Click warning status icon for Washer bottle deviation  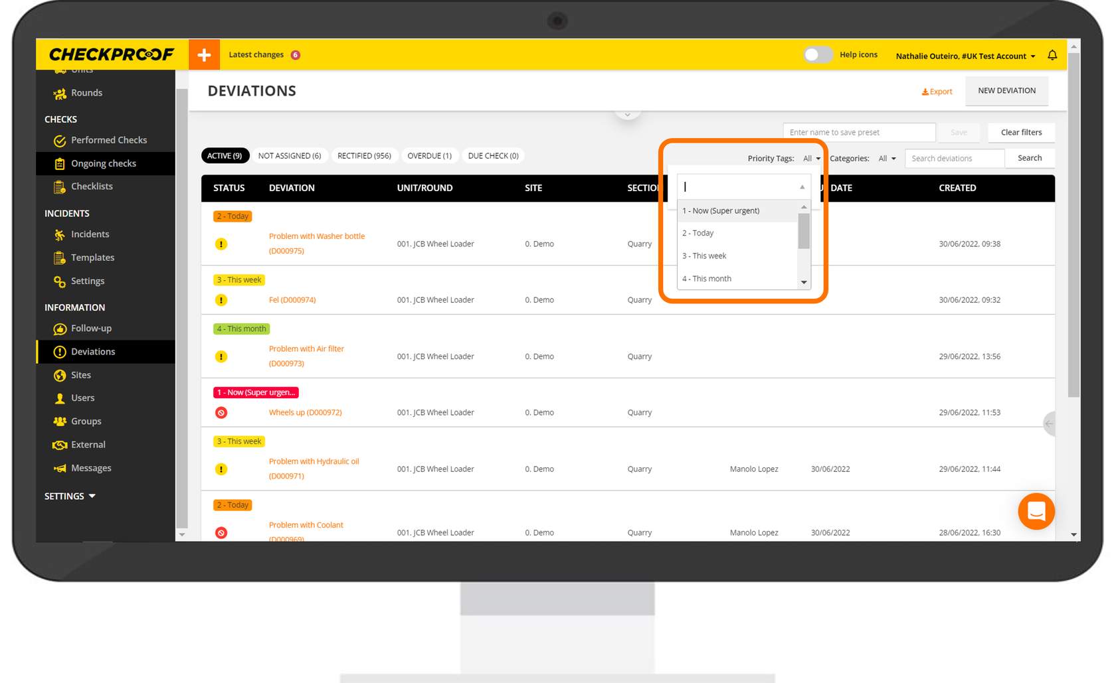click(x=221, y=244)
